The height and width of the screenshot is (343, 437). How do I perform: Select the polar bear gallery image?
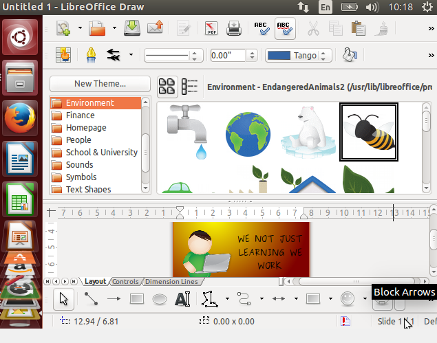(308, 132)
